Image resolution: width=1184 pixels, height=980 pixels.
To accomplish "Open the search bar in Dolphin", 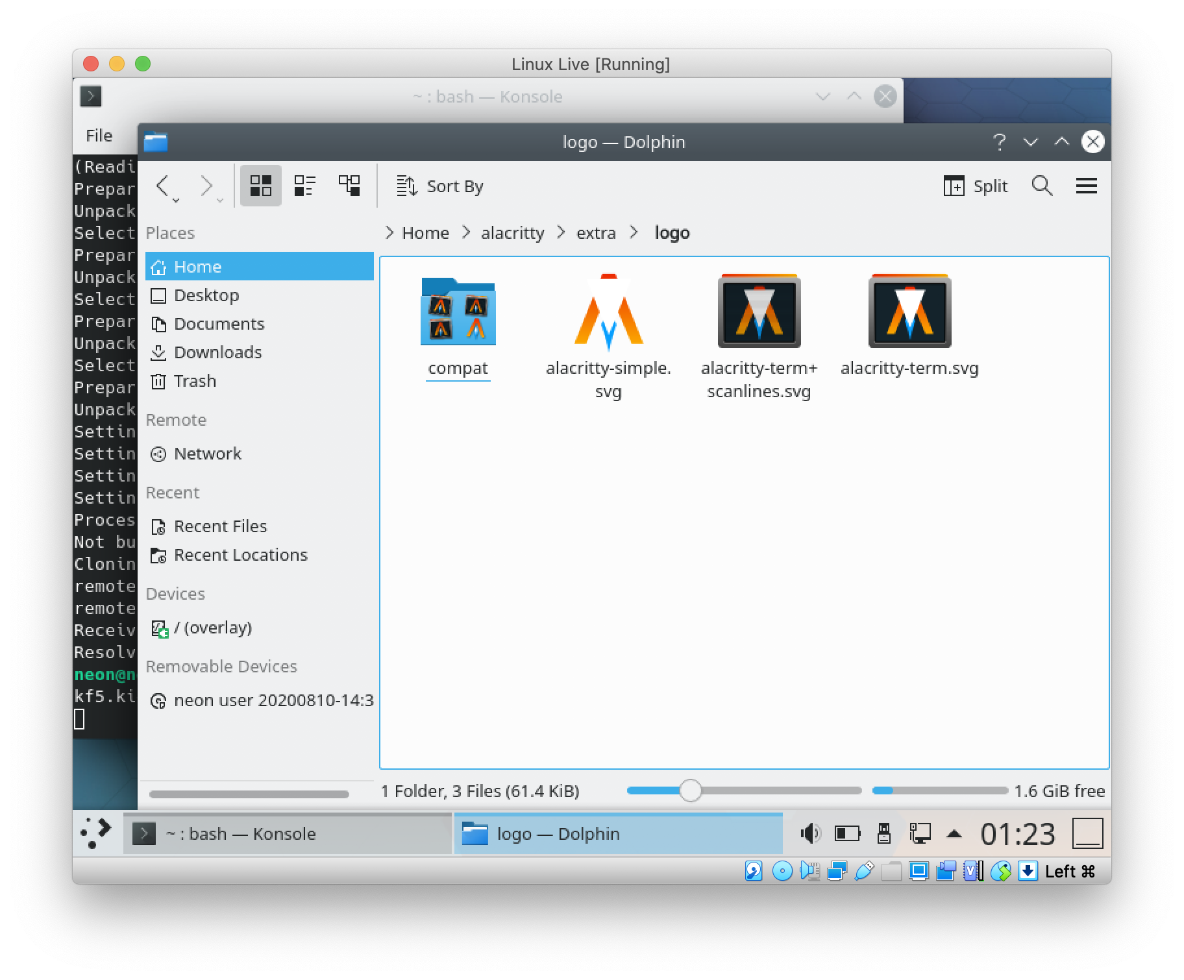I will tap(1042, 186).
